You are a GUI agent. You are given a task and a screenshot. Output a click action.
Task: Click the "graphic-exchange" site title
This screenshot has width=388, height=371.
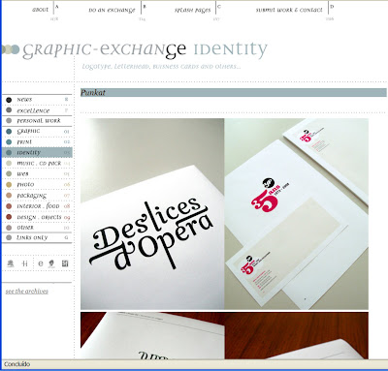click(105, 50)
